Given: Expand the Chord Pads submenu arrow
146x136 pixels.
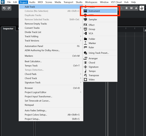Looking at the screenshot, I should coord(80,74).
